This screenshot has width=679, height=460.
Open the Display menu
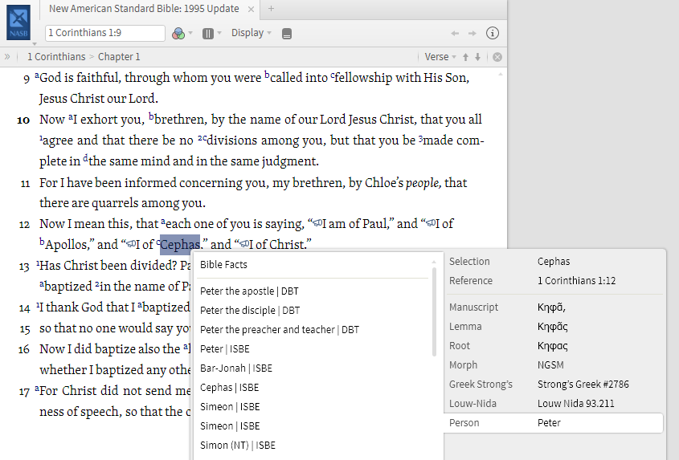(252, 33)
